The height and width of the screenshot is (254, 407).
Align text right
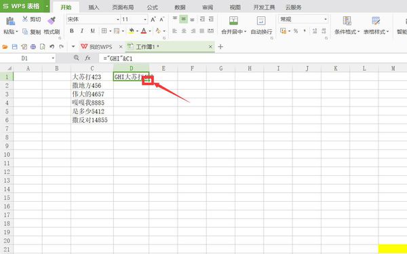pos(193,31)
